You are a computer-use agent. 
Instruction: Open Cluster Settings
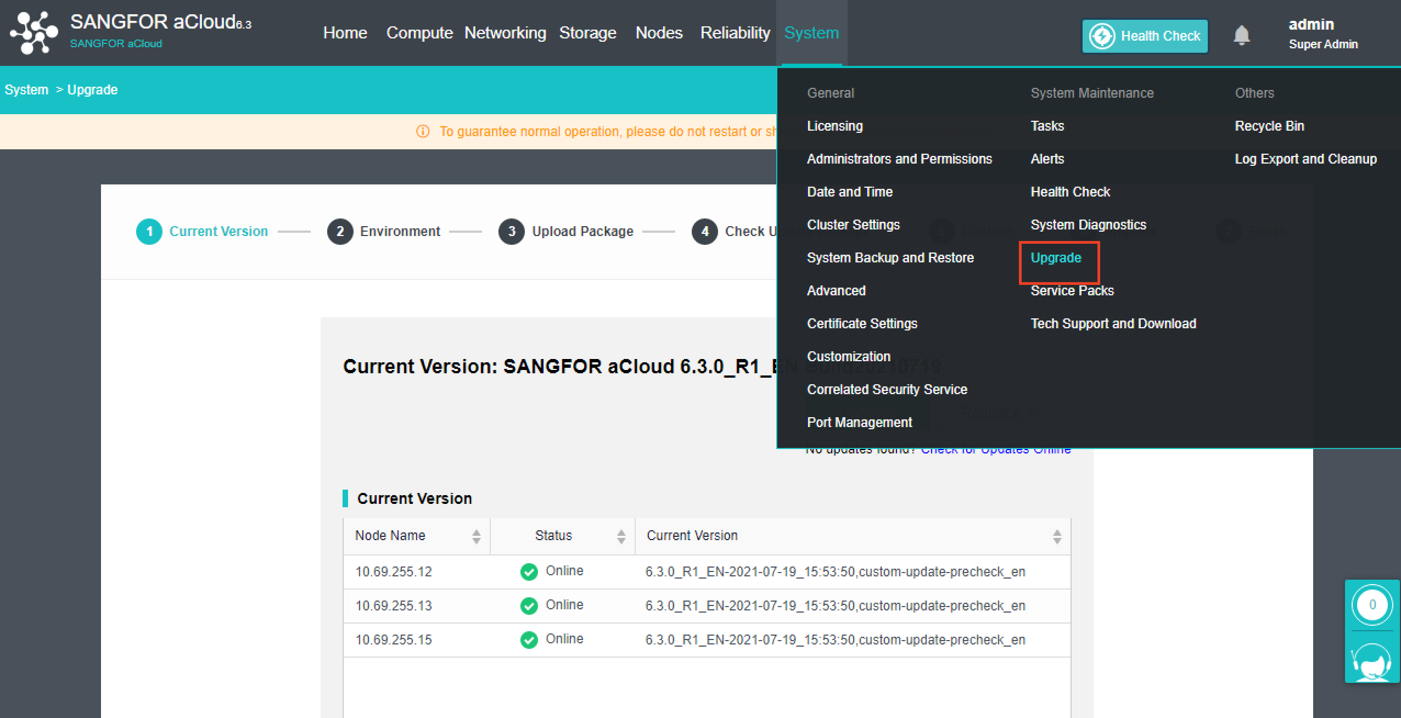pyautogui.click(x=854, y=225)
